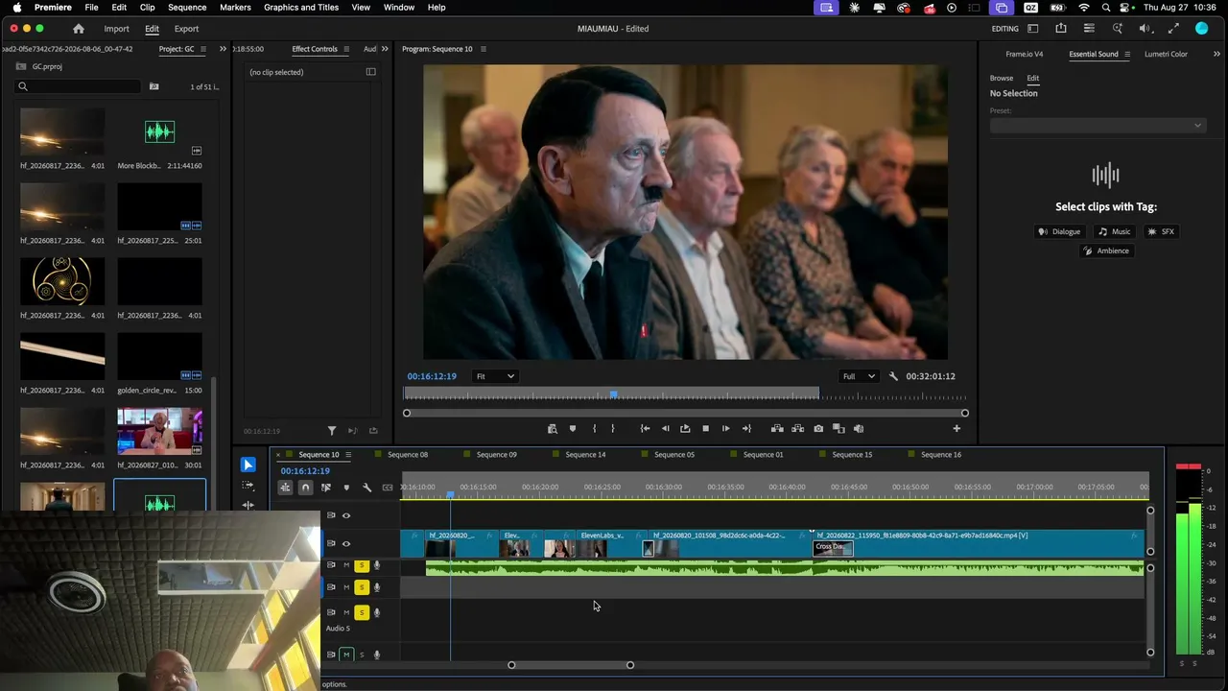1228x691 pixels.
Task: Open the Markers menu
Action: coord(235,7)
